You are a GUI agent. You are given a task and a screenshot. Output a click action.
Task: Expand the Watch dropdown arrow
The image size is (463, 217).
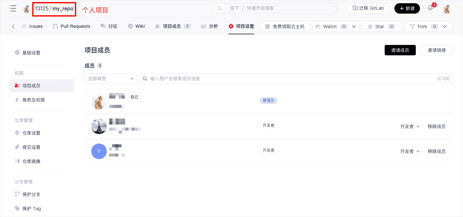click(354, 27)
